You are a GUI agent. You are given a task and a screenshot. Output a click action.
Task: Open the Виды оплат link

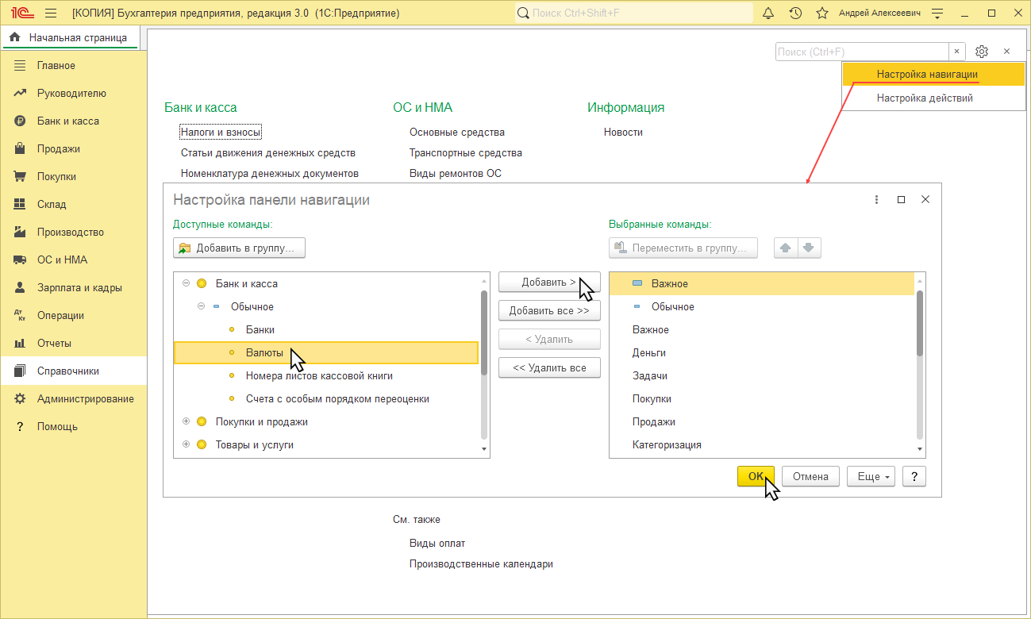(x=437, y=543)
